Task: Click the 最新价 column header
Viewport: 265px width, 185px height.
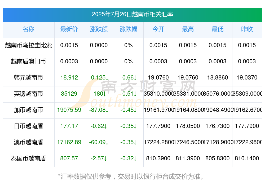Action: (x=69, y=29)
